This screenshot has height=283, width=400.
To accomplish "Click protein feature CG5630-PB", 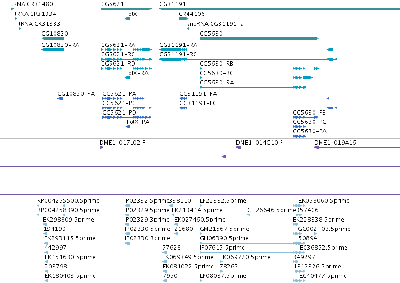I will (x=306, y=117).
